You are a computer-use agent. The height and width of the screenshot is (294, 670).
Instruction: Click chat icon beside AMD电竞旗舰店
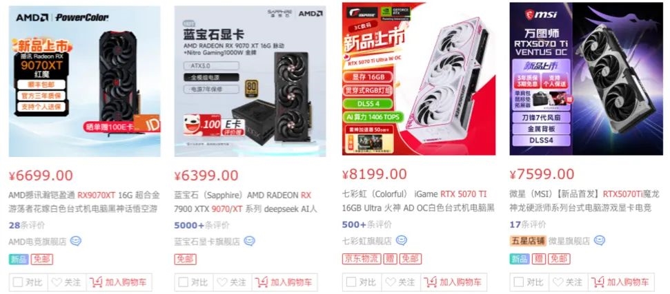point(76,241)
